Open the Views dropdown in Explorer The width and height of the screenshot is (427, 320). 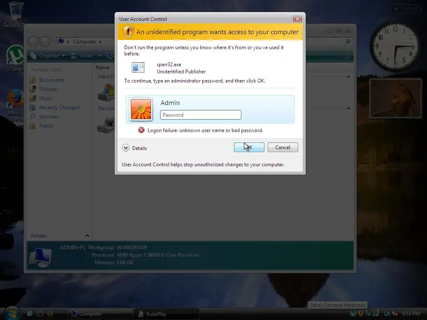(86, 56)
